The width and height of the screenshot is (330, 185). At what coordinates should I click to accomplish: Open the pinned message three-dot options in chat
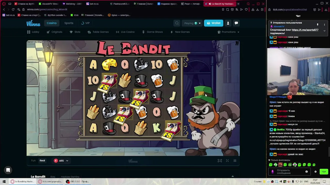[x=324, y=25]
